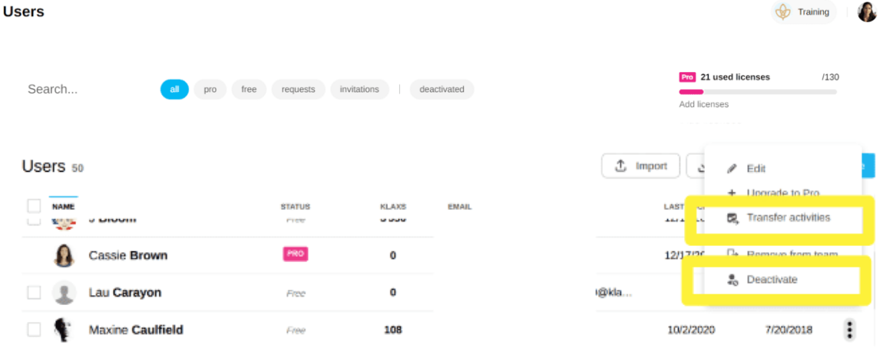The image size is (883, 361).
Task: Sort users by the Name column
Action: point(63,207)
